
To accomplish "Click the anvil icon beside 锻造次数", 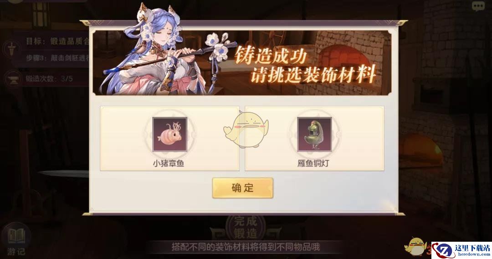I will pyautogui.click(x=13, y=79).
